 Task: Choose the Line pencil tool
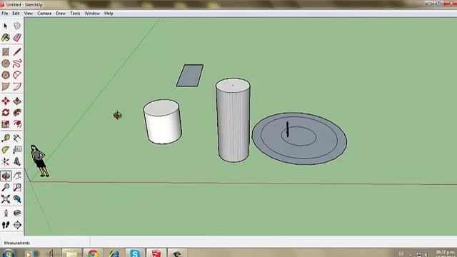point(17,52)
